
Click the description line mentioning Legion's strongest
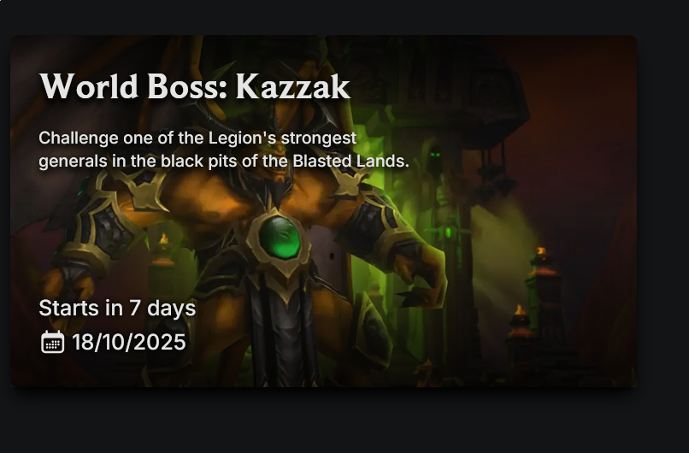tap(197, 138)
